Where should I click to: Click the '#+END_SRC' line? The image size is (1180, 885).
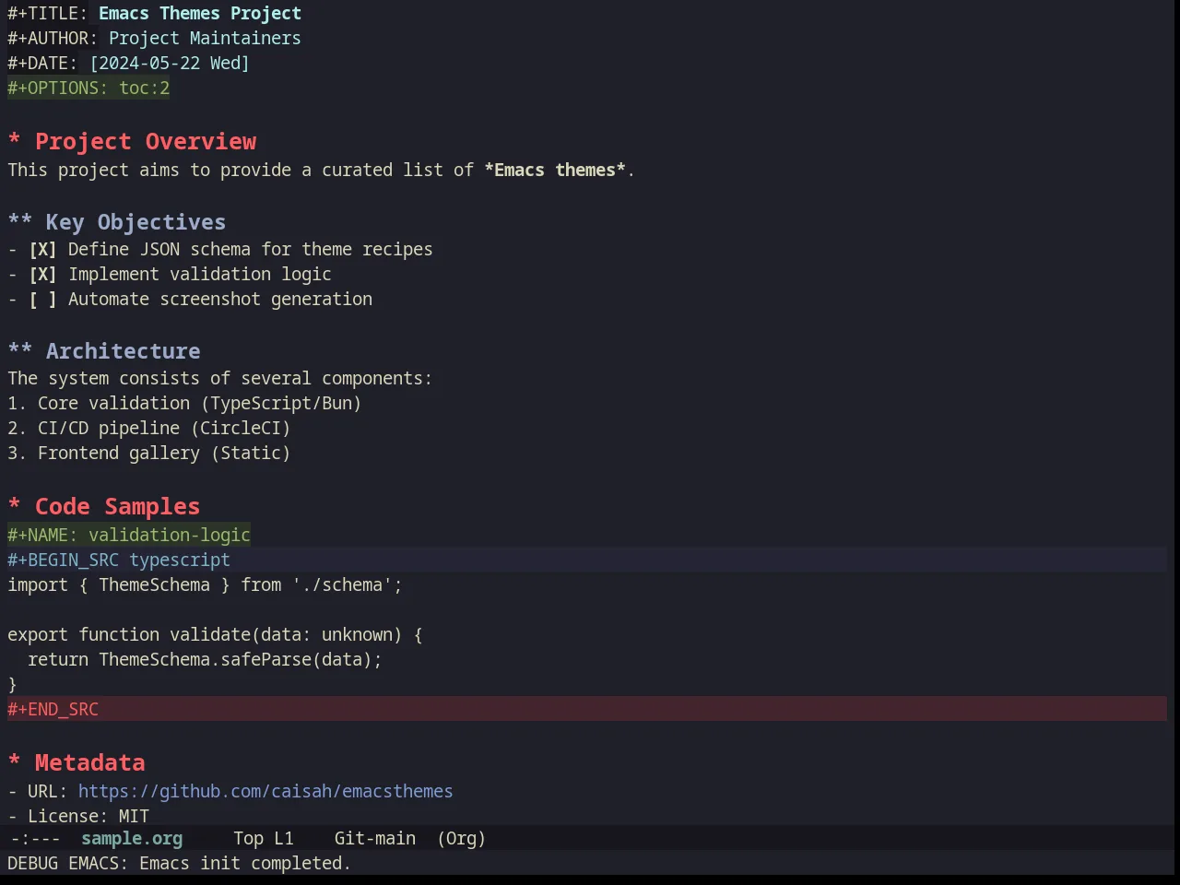click(x=587, y=709)
